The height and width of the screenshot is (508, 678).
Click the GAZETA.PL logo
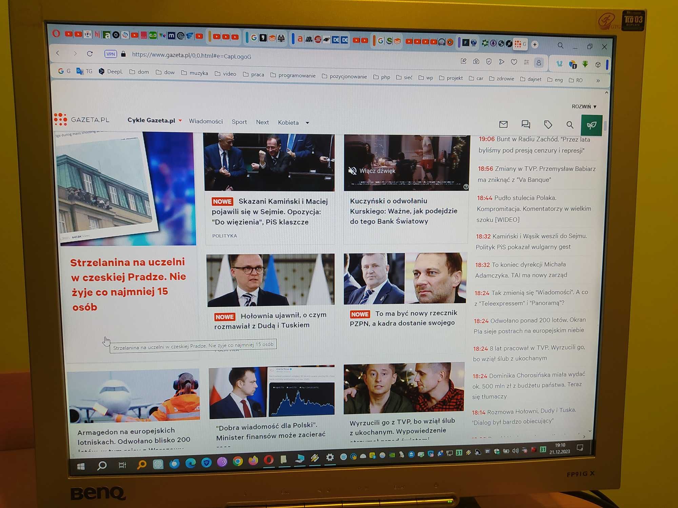[82, 119]
